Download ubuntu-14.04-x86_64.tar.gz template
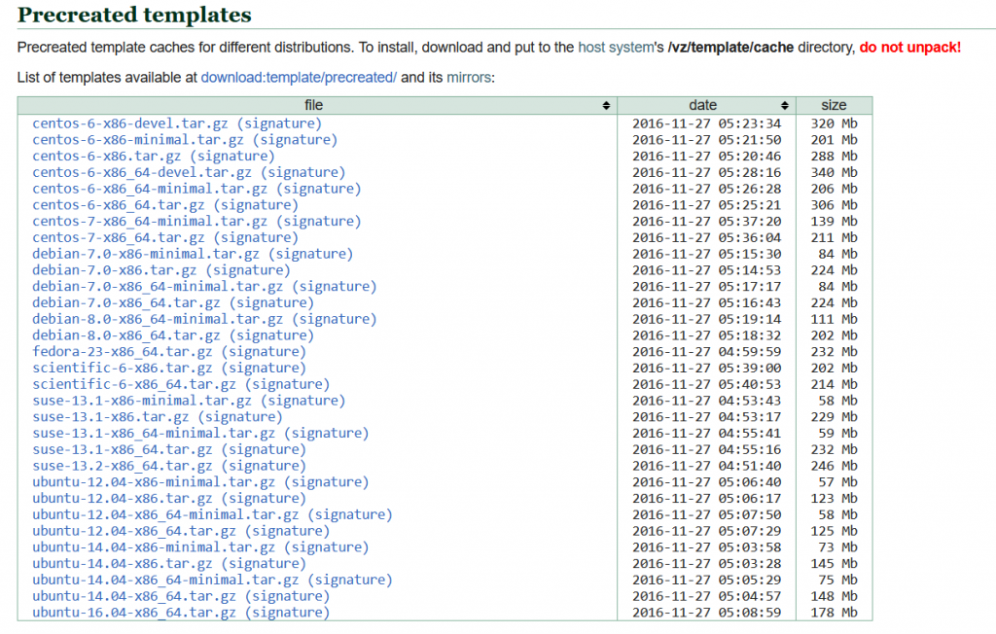 tap(134, 596)
